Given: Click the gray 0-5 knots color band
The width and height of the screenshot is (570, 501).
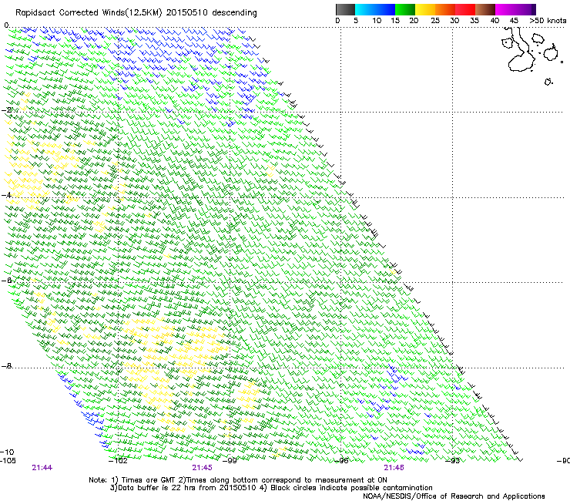Looking at the screenshot, I should 345,9.
